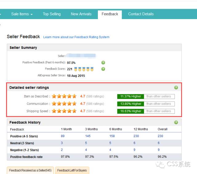The height and width of the screenshot is (174, 197).
Task: Click the 11.37% Higher green comparison bar
Action: tap(131, 97)
